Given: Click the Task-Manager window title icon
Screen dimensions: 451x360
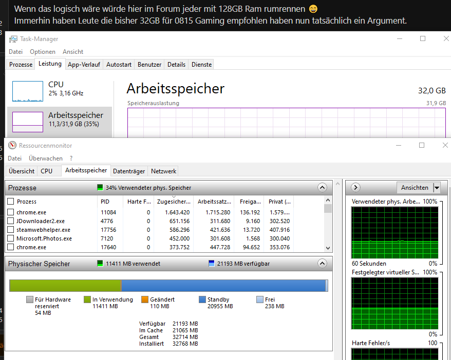Looking at the screenshot, I should [x=13, y=39].
